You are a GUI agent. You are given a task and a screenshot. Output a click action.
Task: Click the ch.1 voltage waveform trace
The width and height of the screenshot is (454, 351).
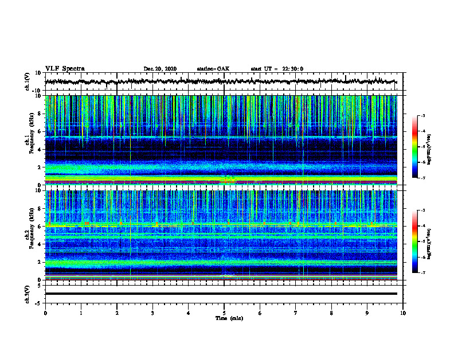click(x=221, y=81)
